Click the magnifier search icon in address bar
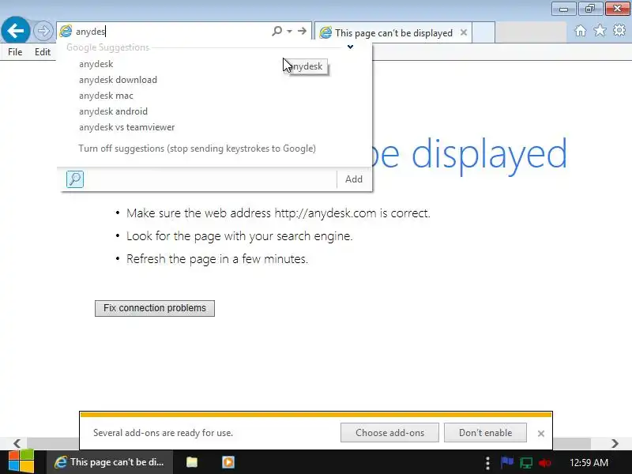The width and height of the screenshot is (632, 474). click(277, 31)
